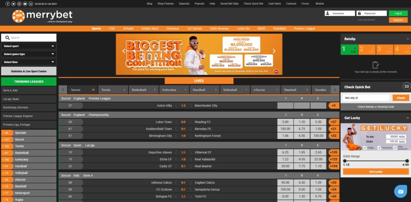
Task: Click the empty bet slip clipboard icon
Action: point(376,65)
